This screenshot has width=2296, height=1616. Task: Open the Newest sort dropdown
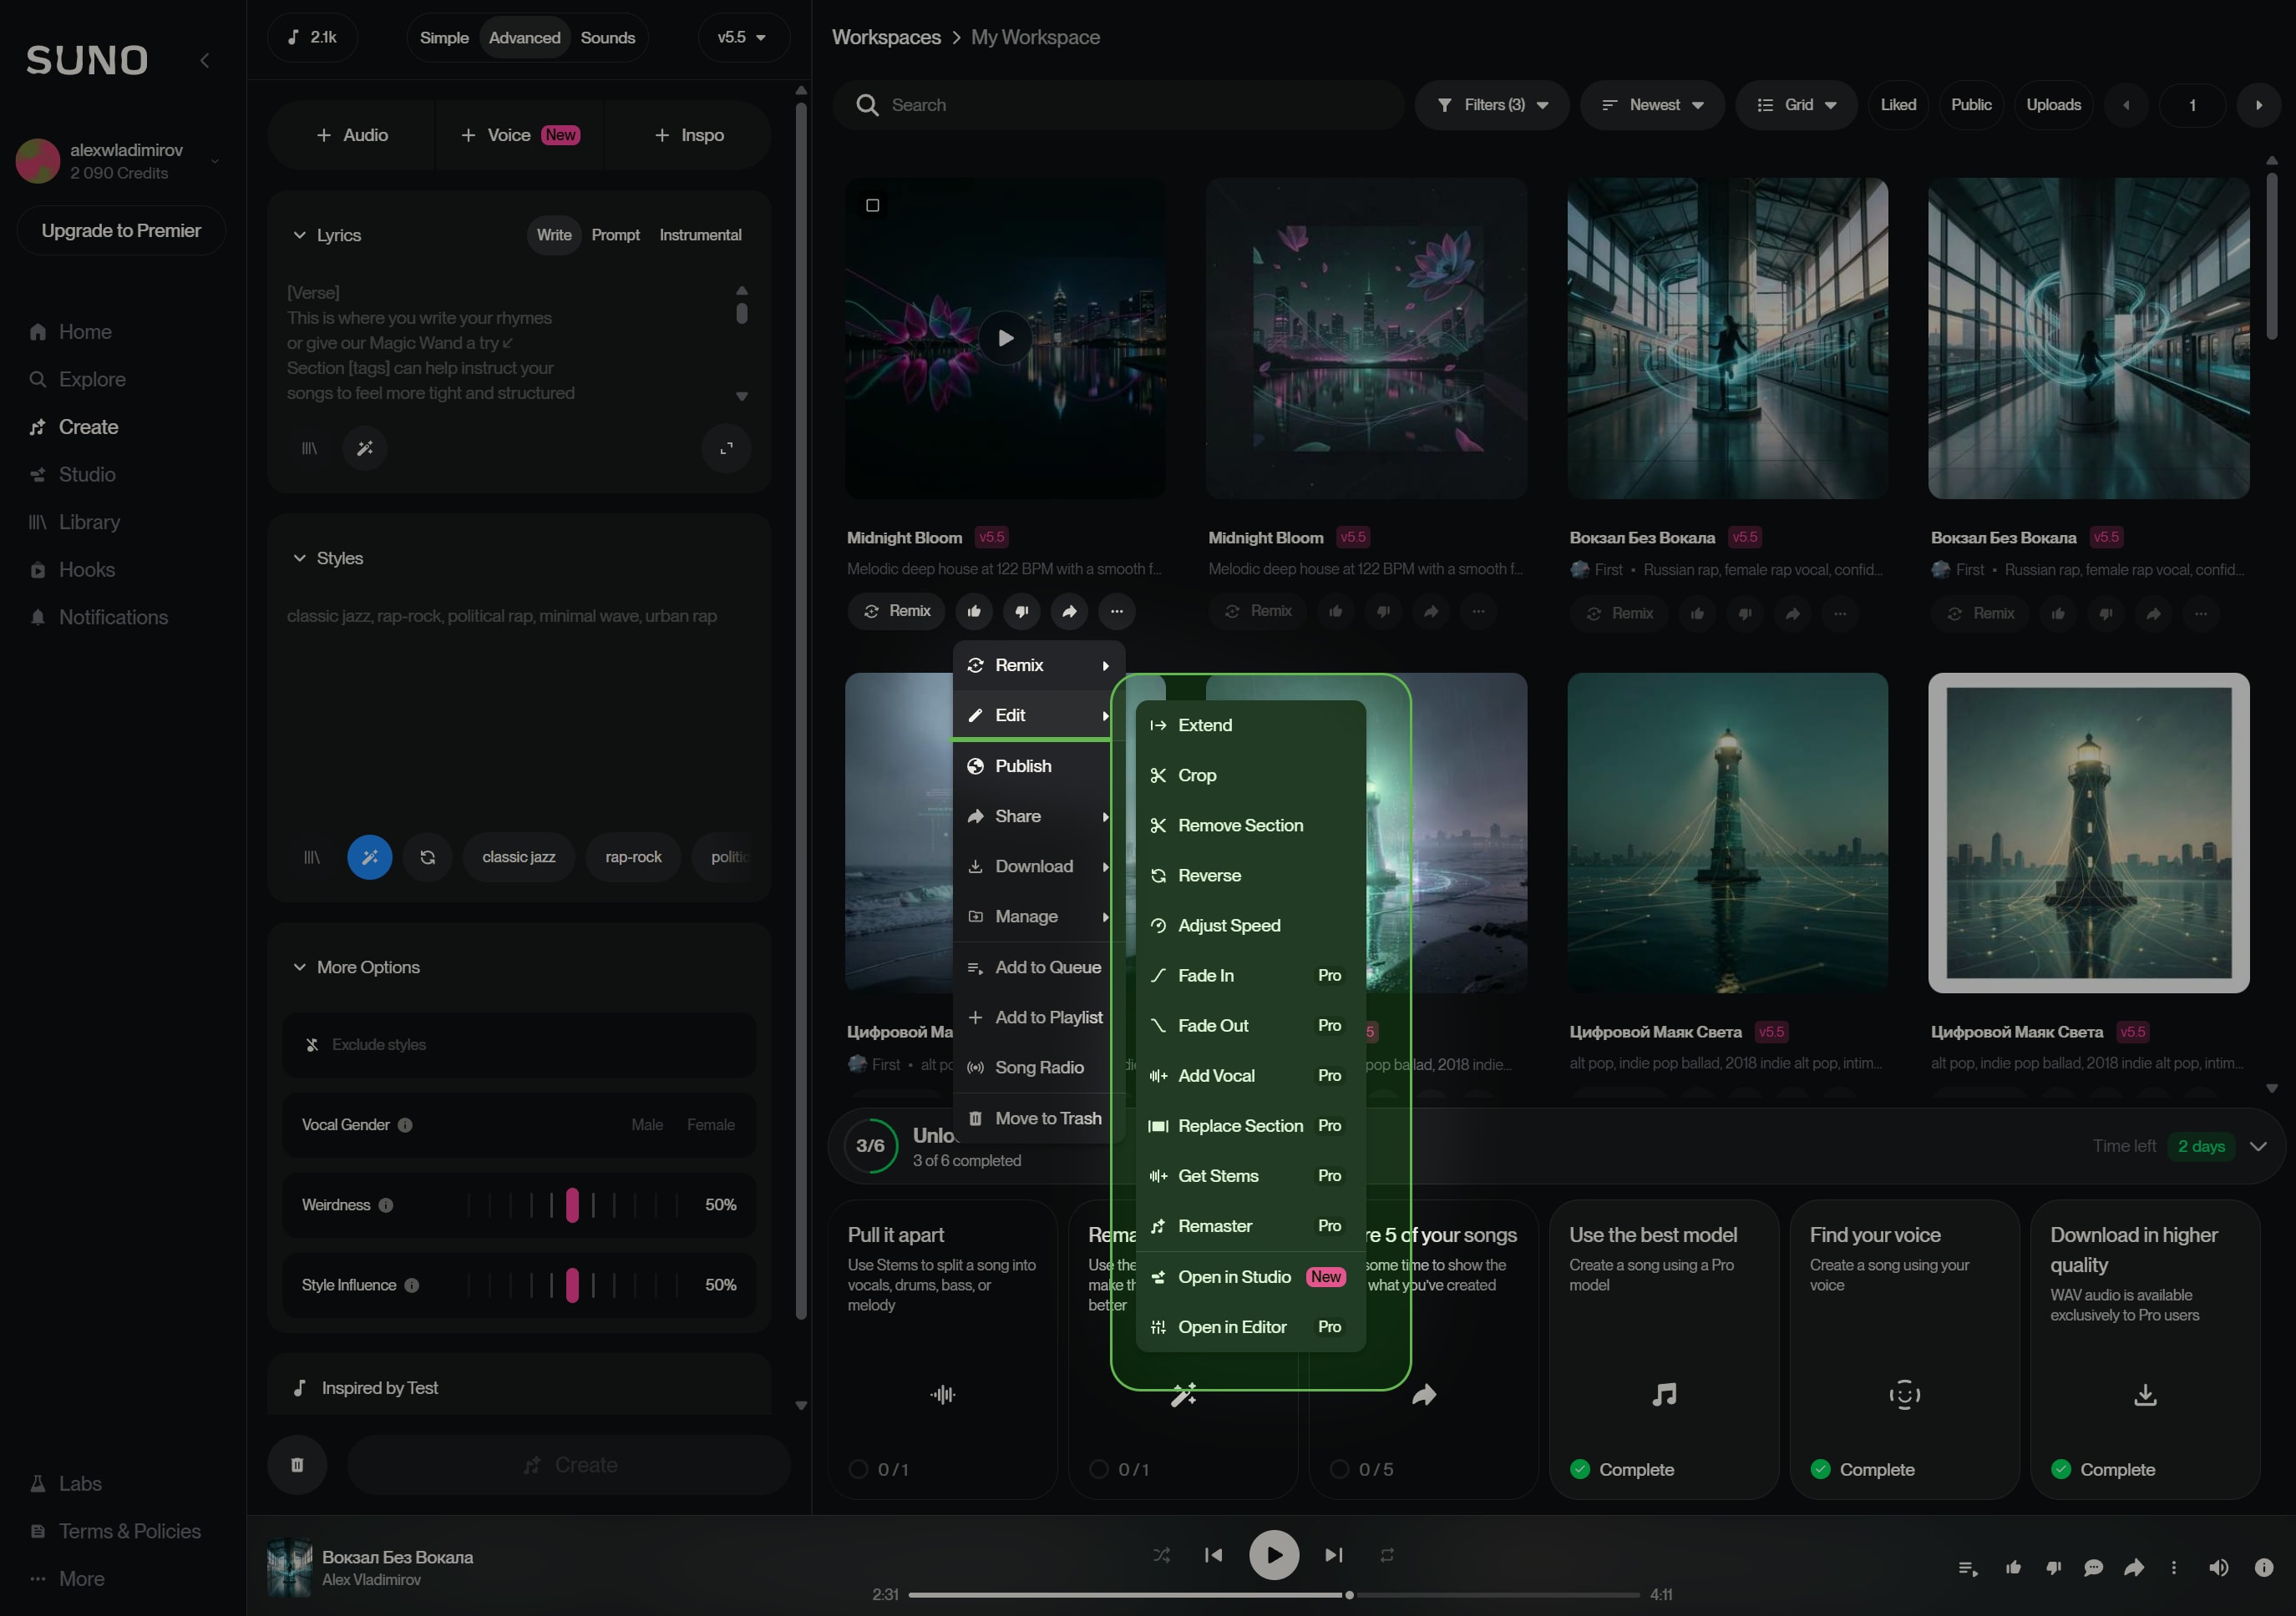tap(1652, 105)
